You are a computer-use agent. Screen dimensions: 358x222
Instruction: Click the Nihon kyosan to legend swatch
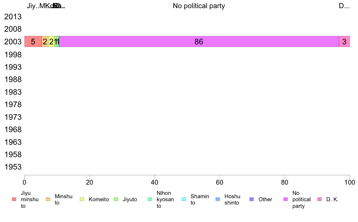[x=150, y=199]
